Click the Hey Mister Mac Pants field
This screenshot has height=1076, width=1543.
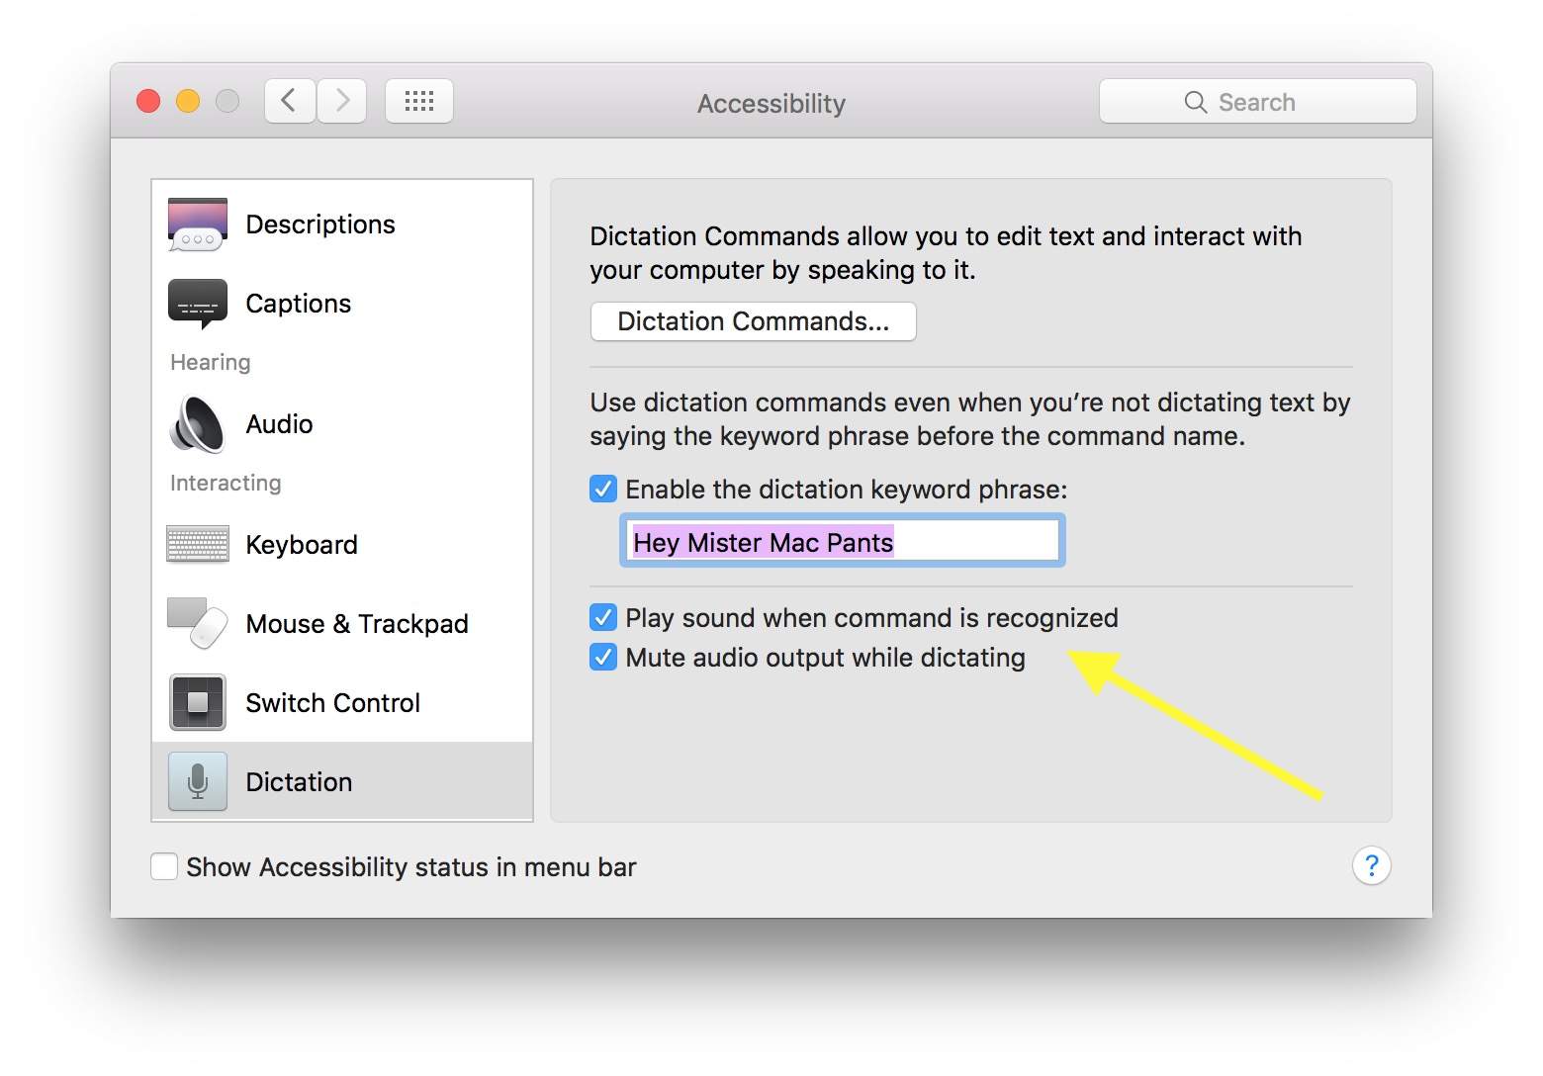[843, 541]
